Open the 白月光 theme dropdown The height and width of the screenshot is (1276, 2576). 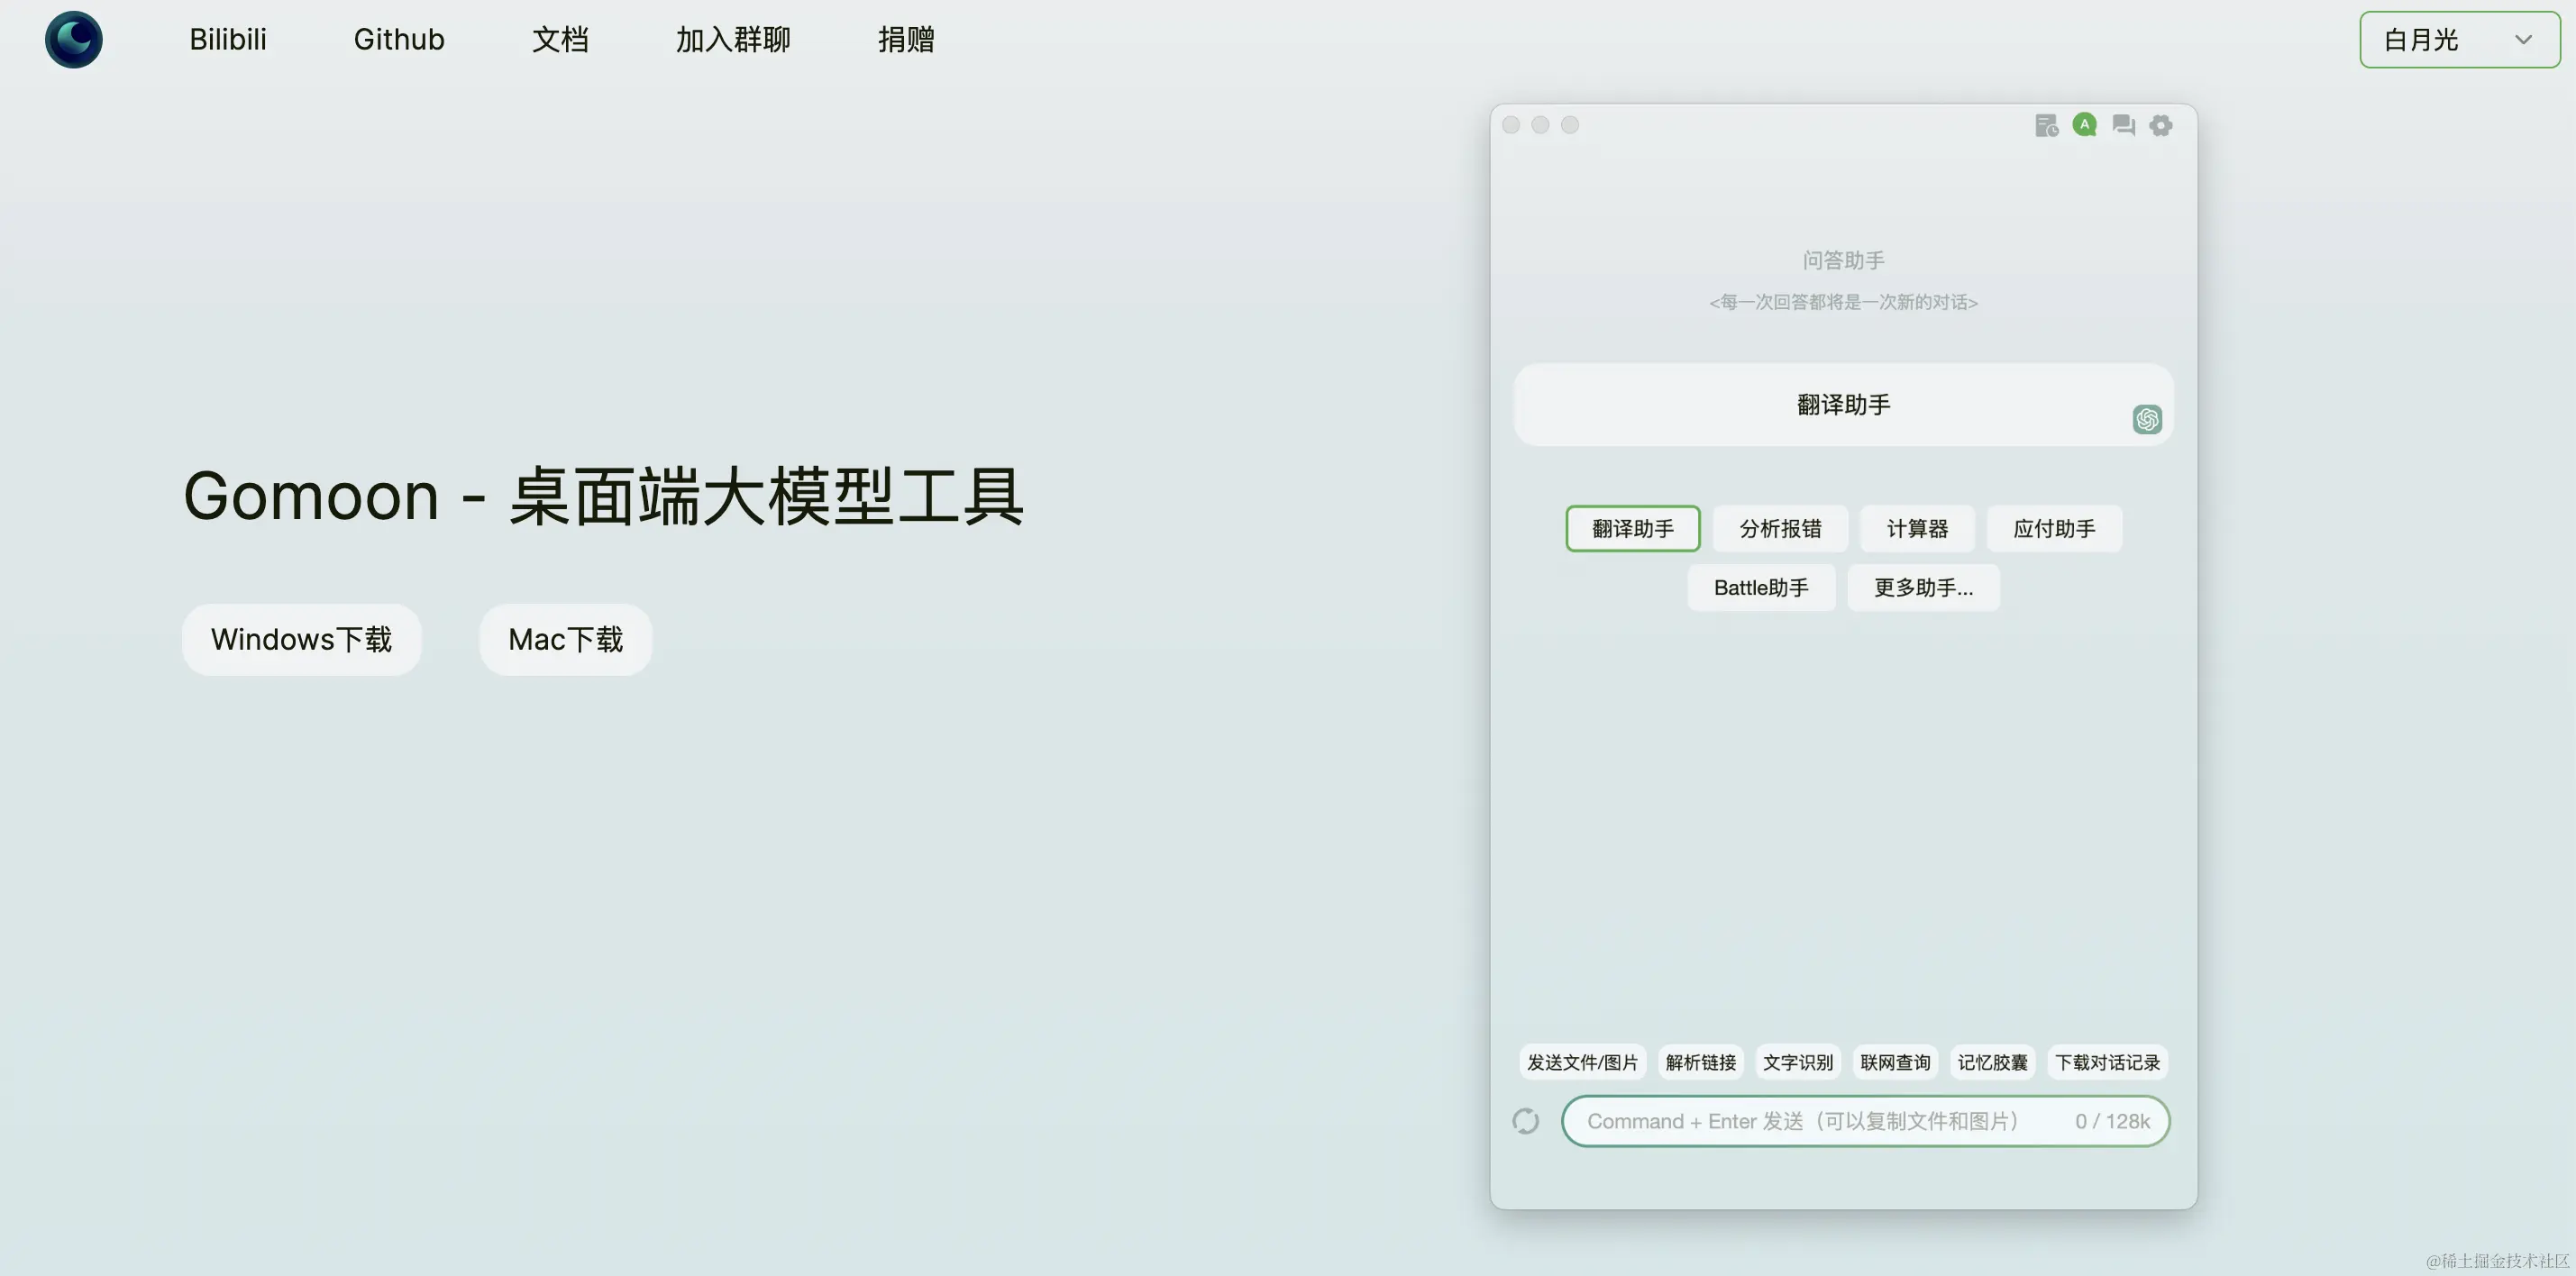click(2459, 40)
